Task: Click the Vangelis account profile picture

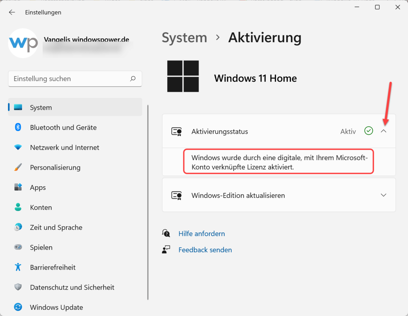Action: click(x=23, y=43)
